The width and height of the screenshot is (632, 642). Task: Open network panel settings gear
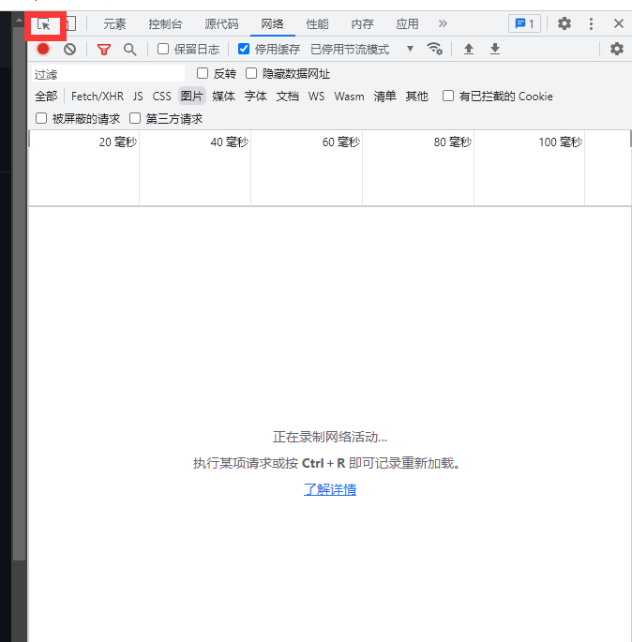(x=617, y=49)
